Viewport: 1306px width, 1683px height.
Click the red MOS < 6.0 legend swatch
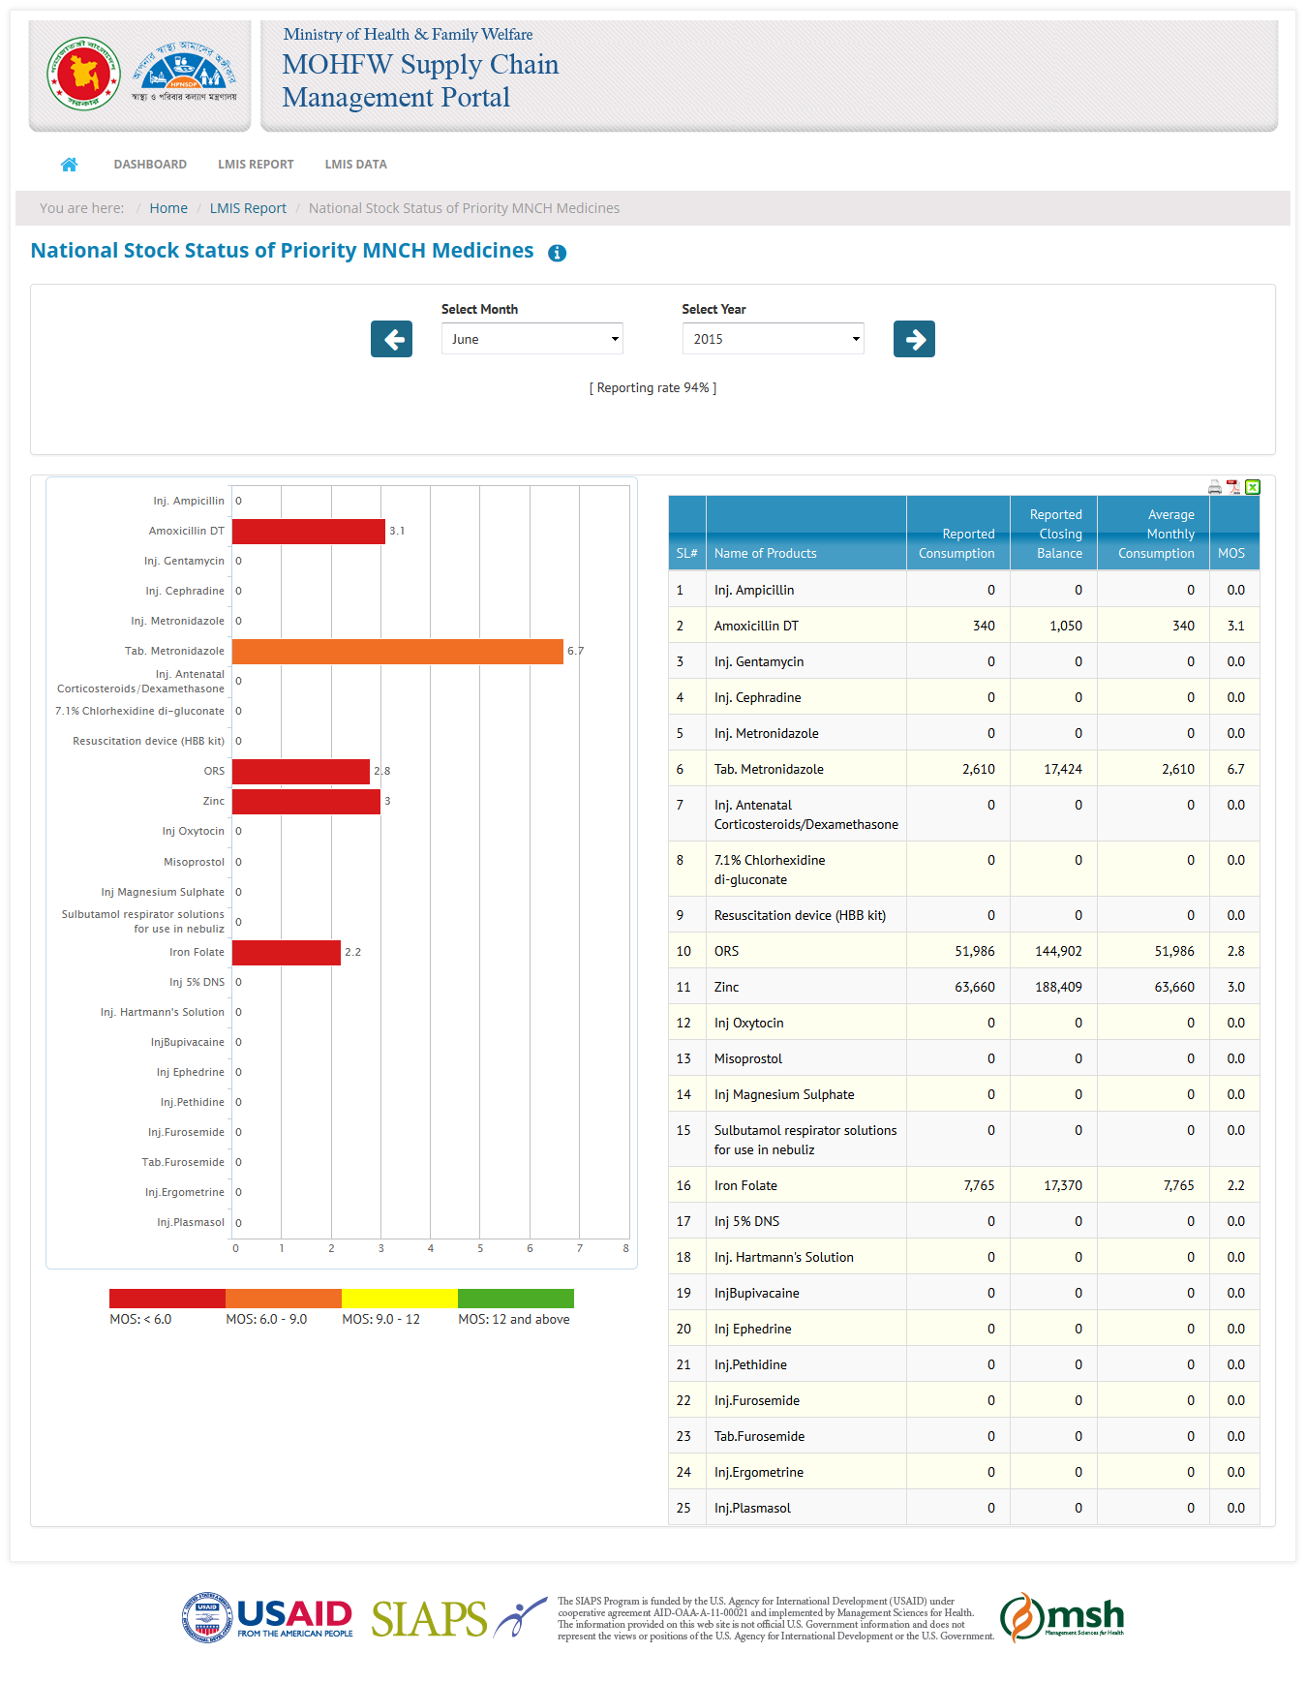coord(167,1299)
